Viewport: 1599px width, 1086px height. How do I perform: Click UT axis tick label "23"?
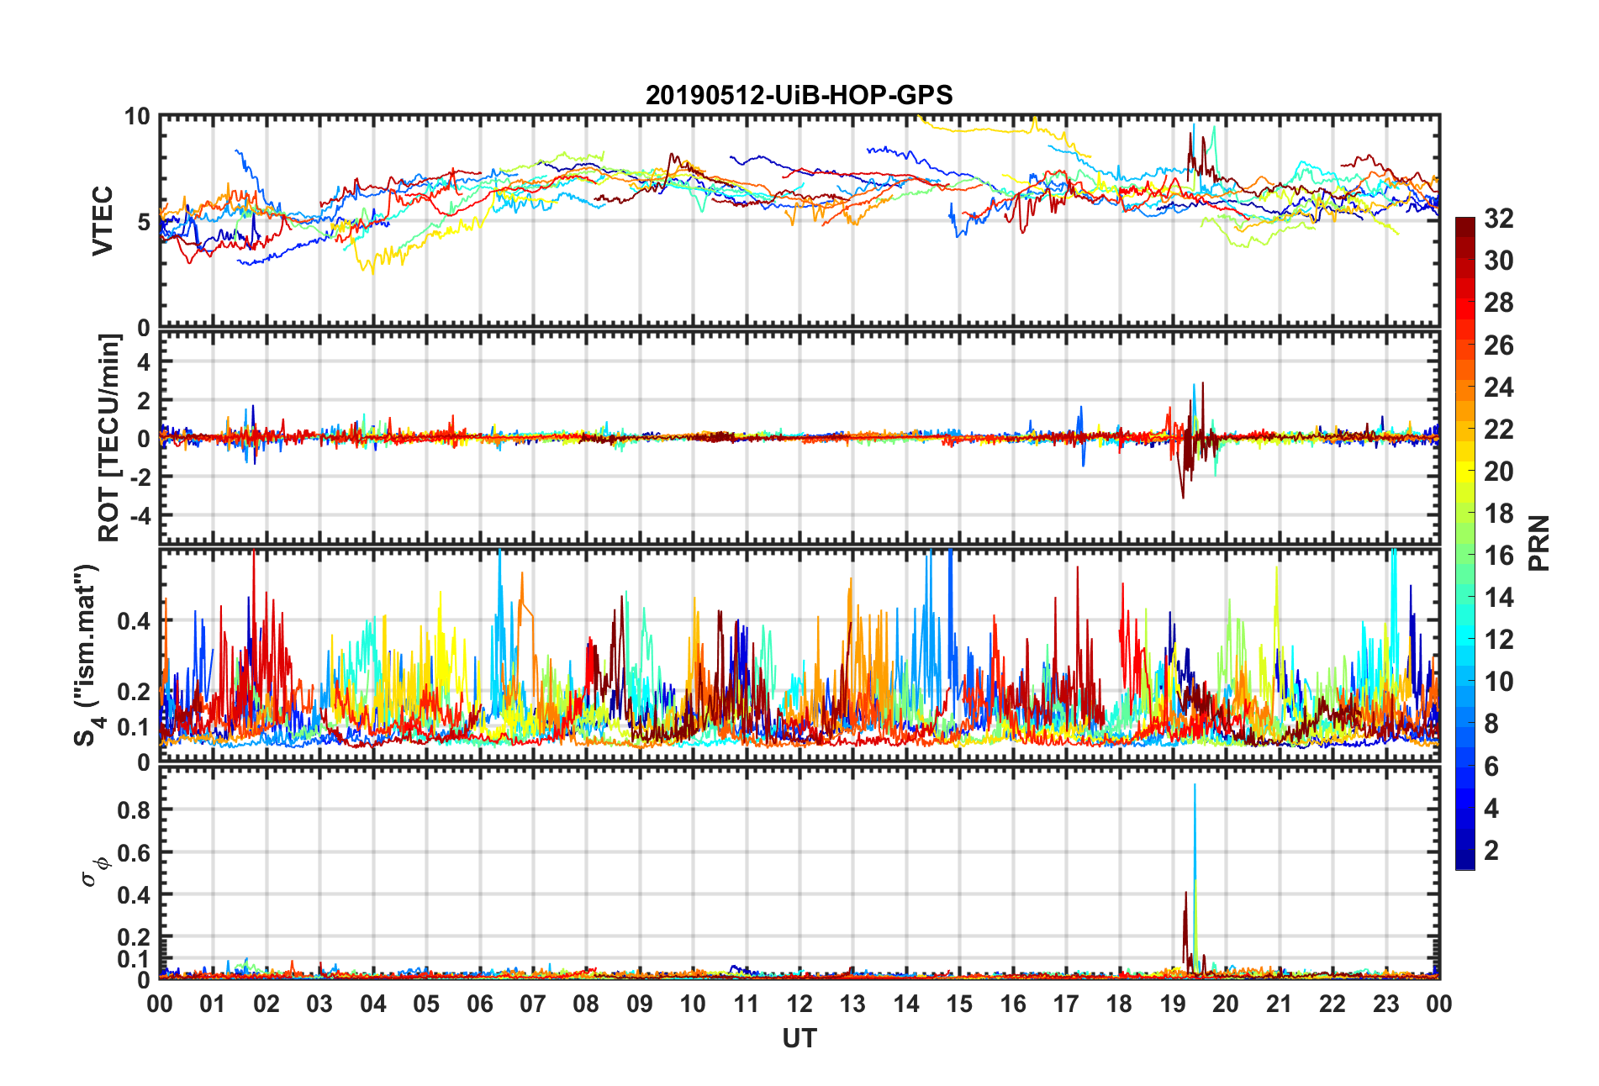pyautogui.click(x=1385, y=1004)
